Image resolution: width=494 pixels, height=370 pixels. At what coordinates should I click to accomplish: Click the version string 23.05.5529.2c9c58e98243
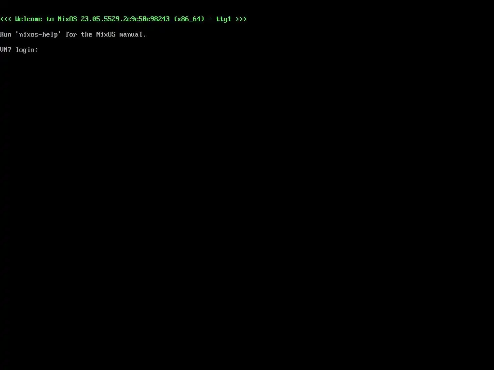[x=125, y=19]
